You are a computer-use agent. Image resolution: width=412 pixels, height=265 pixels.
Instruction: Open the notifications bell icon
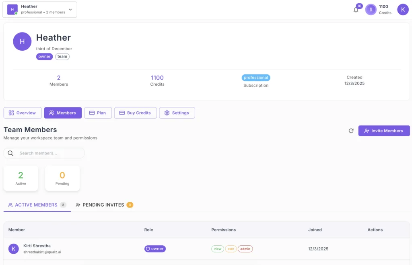point(356,10)
